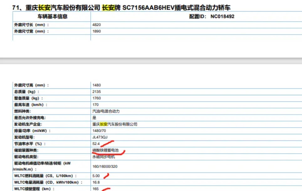Click the fuel saving value '52.4'
302x191 pixels.
(x=96, y=144)
